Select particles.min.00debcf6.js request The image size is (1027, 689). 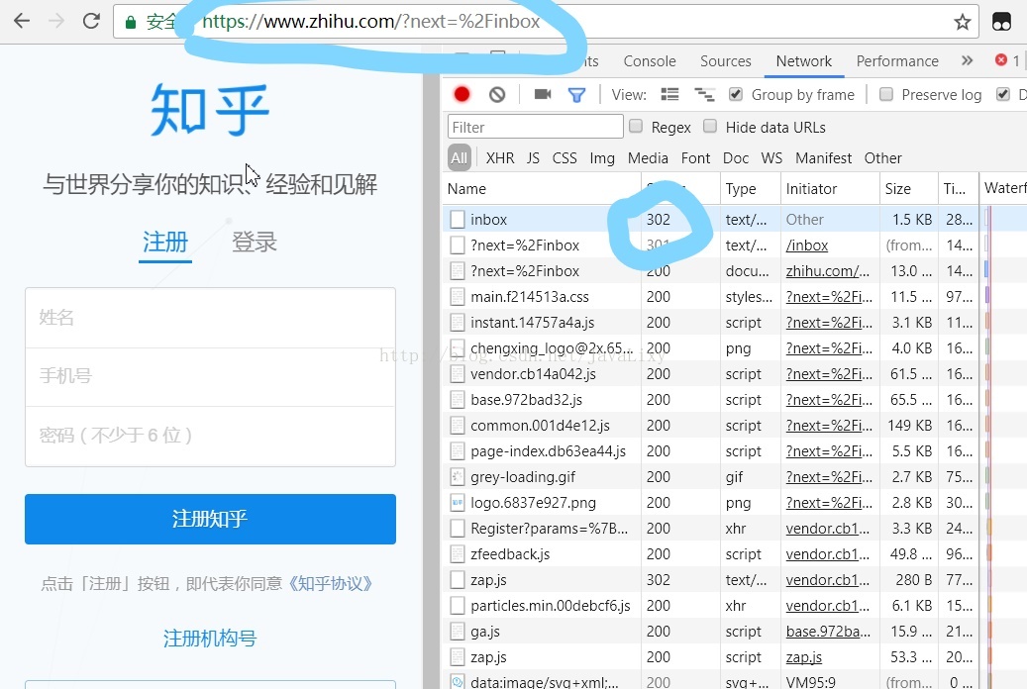point(710,606)
